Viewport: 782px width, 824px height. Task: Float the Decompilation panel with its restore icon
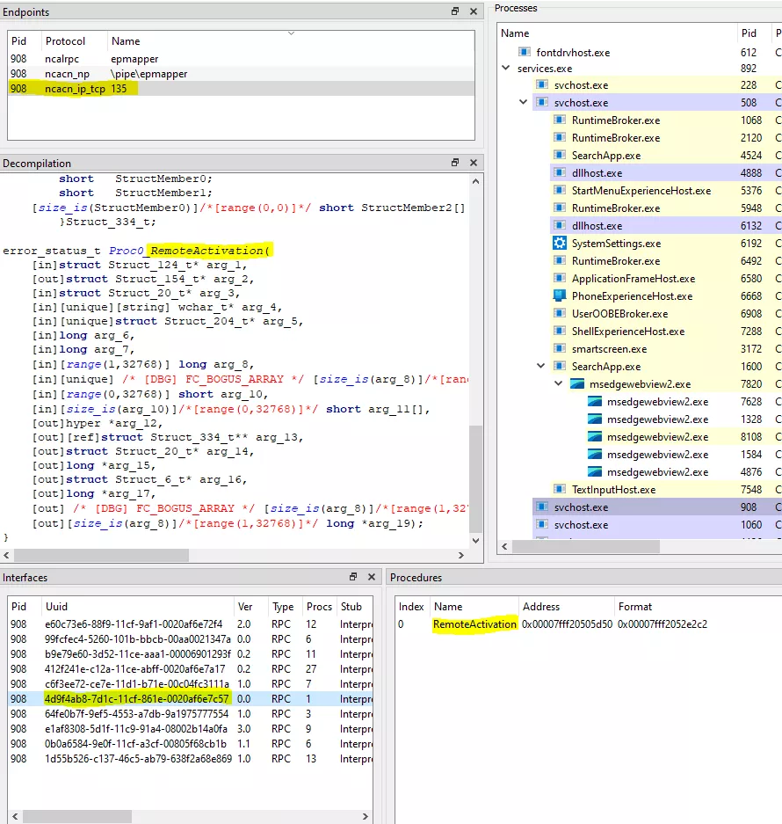pyautogui.click(x=455, y=163)
